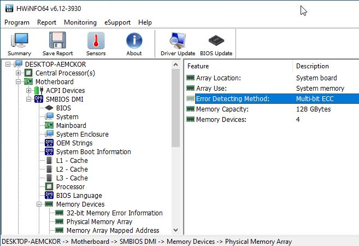Collapse the DESKTOP-AEMCKOR root node
Viewport: 359px width, 246px height.
click(8, 64)
